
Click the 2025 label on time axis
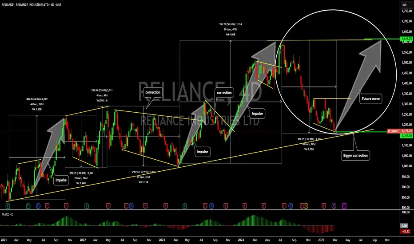tap(321, 240)
